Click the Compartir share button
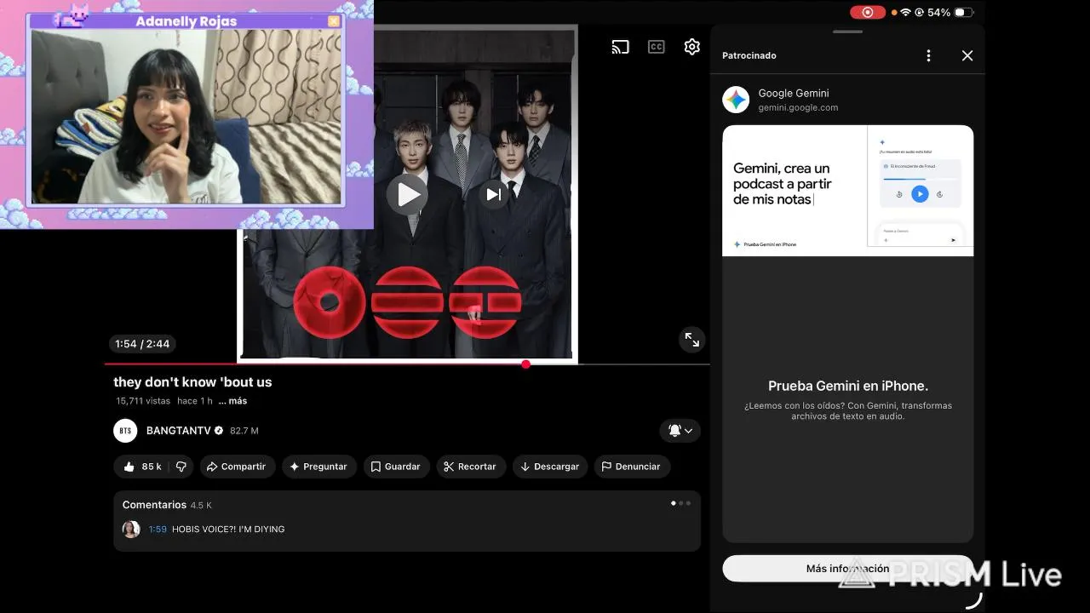Image resolution: width=1090 pixels, height=613 pixels. tap(238, 467)
